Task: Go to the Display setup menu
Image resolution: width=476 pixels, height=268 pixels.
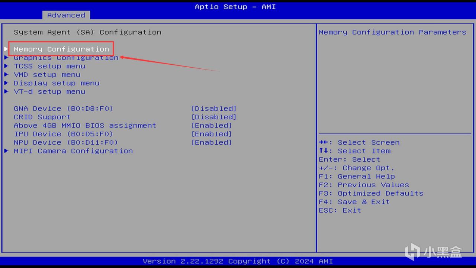Action: click(x=57, y=83)
